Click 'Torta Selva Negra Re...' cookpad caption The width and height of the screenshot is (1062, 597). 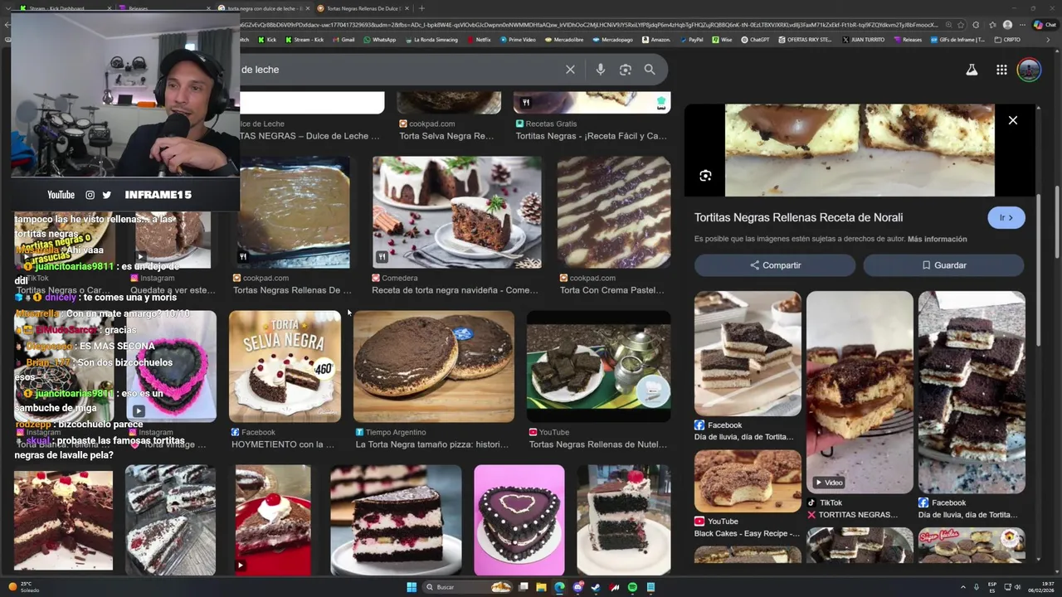pyautogui.click(x=446, y=136)
